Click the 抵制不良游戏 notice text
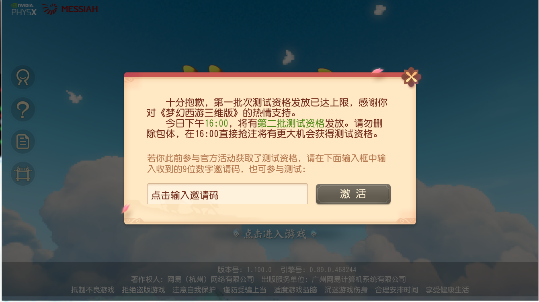This screenshot has height=302, width=539. 93,290
